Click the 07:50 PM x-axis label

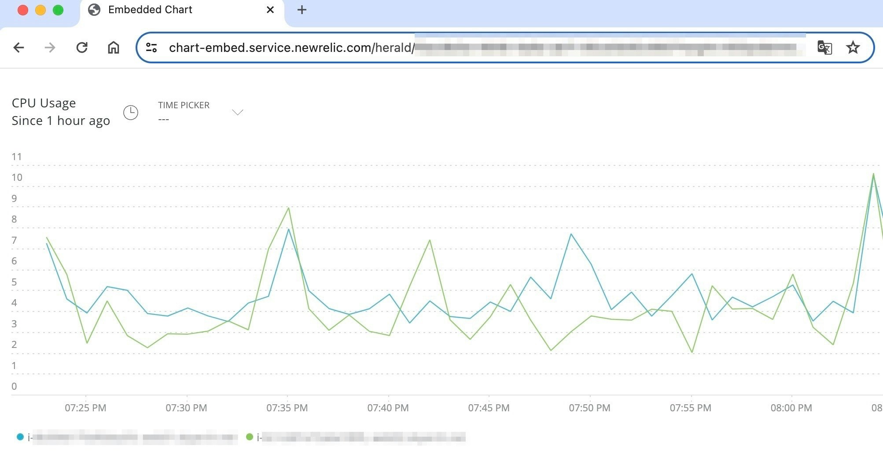pyautogui.click(x=589, y=408)
